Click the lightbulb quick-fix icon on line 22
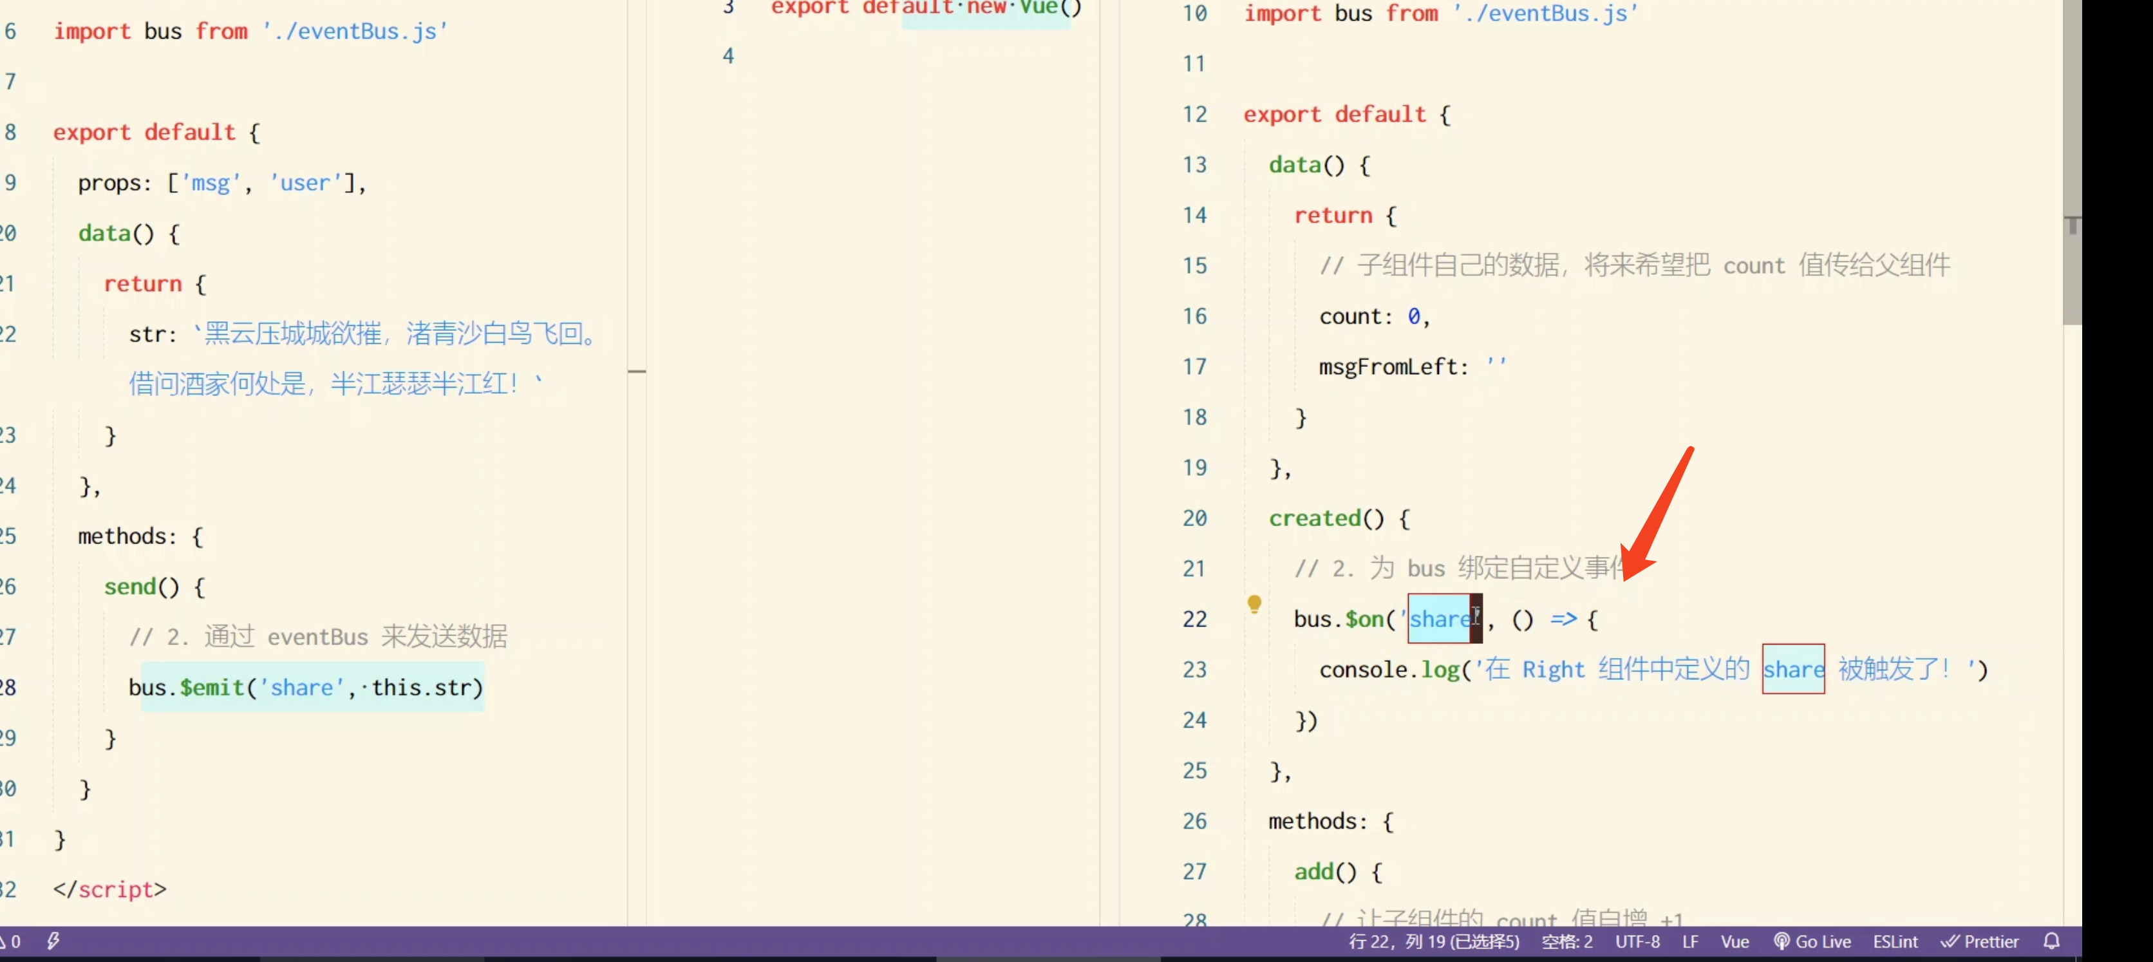Image resolution: width=2153 pixels, height=962 pixels. coord(1254,603)
